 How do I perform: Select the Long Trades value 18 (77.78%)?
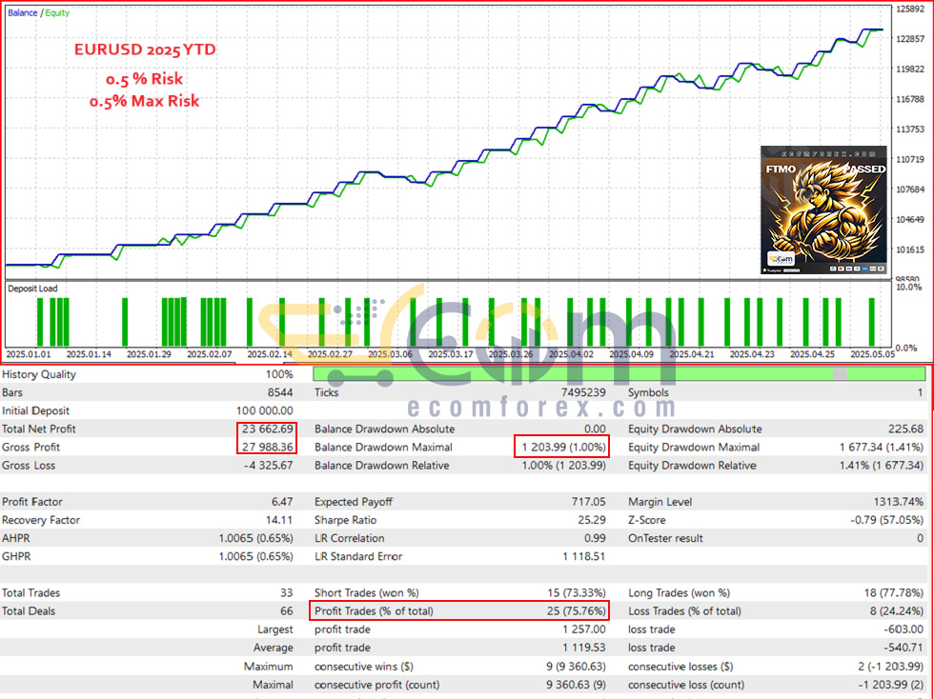tap(894, 593)
